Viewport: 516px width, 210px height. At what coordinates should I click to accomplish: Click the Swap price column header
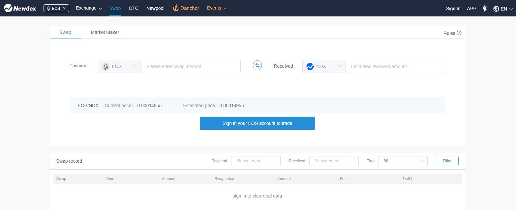coord(224,179)
